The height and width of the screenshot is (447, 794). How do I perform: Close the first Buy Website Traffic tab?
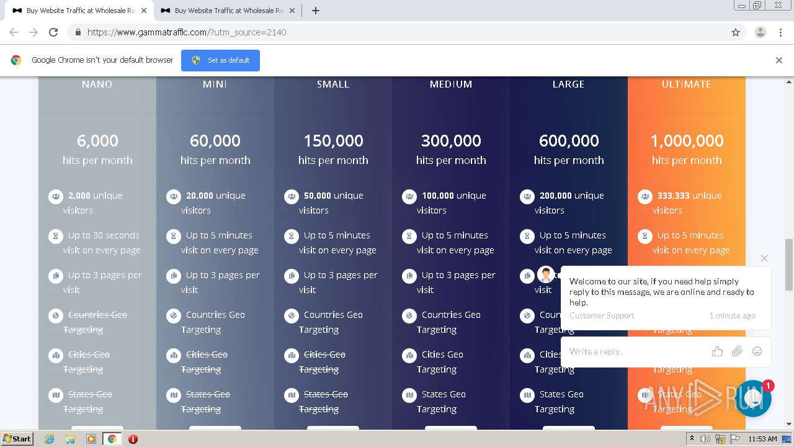coord(144,11)
